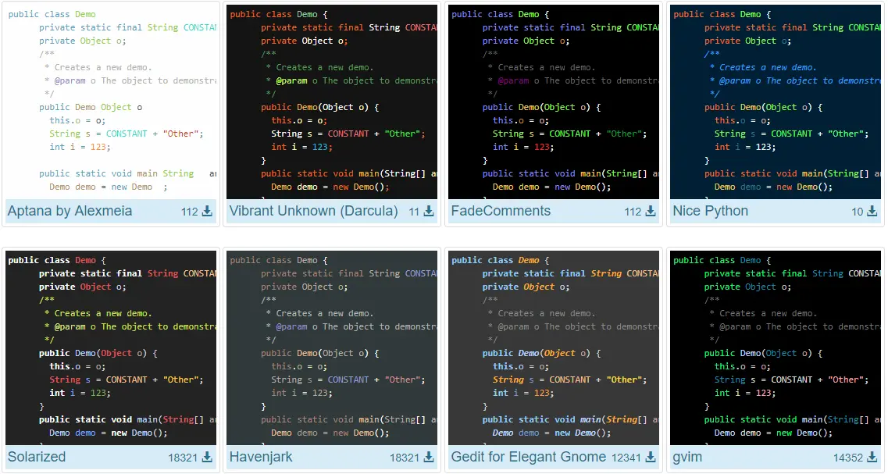Screen dimensions: 888x474
Task: Click the 112 download count on FadeComments
Action: tap(633, 212)
